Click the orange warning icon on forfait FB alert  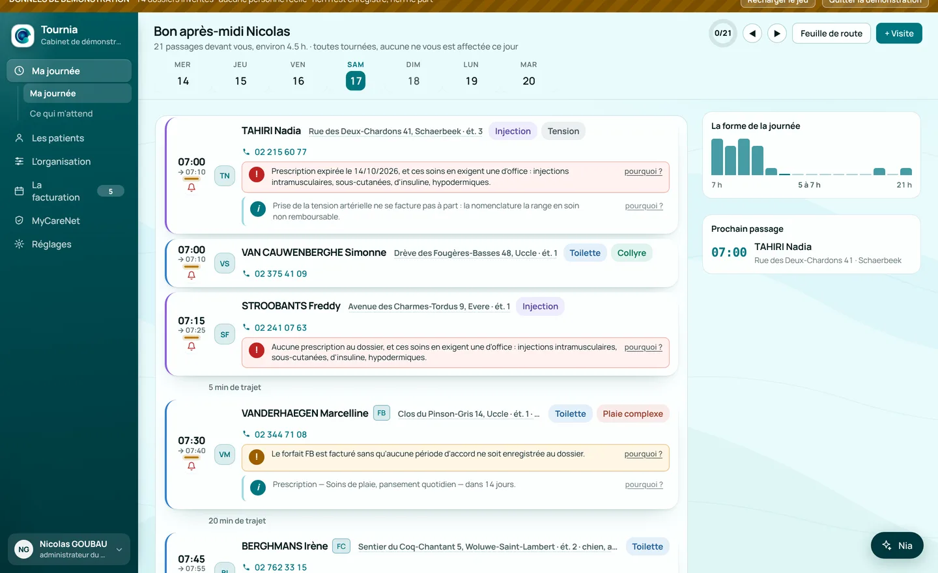257,457
